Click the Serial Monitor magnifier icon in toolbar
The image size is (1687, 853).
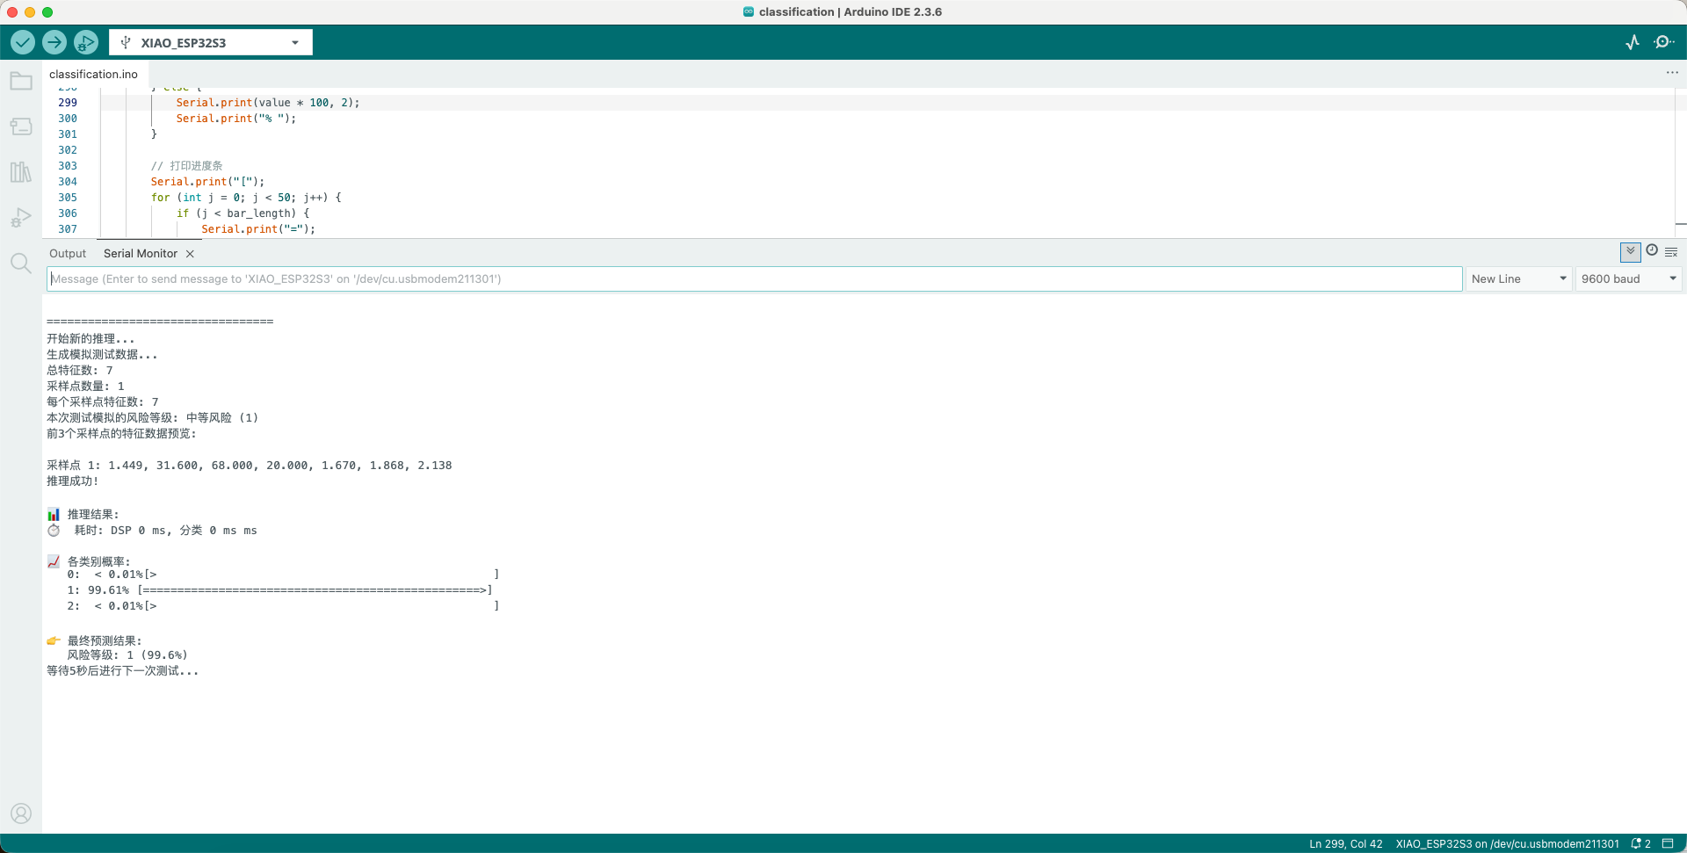(1663, 42)
